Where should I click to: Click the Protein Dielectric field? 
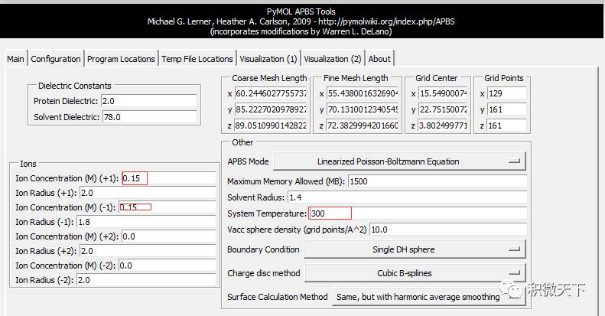point(149,101)
